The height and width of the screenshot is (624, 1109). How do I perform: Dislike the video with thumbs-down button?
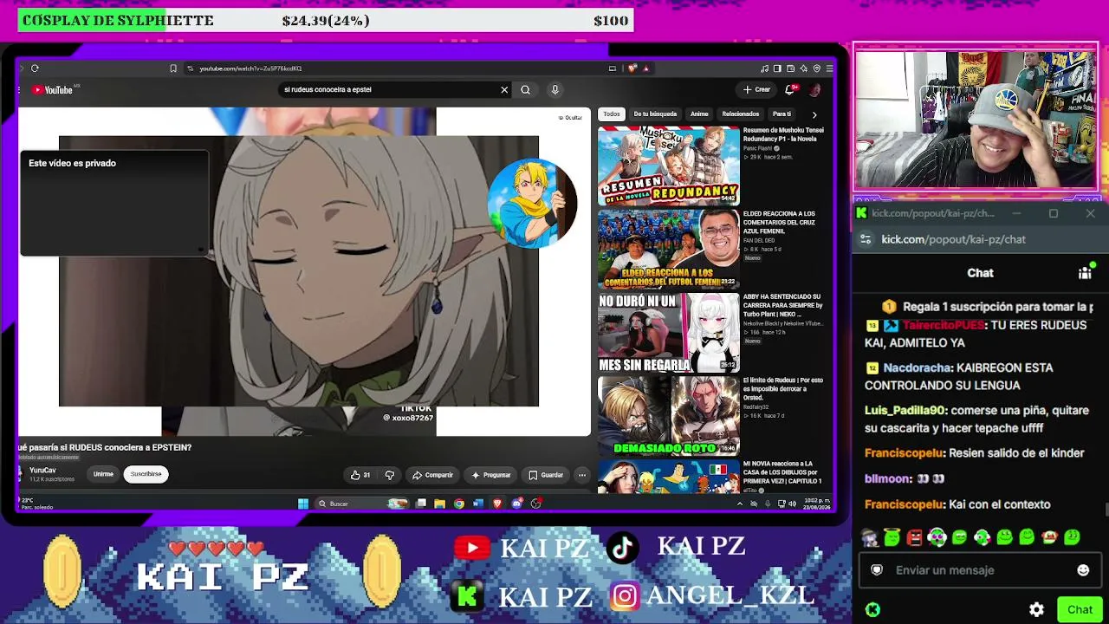[x=390, y=475]
